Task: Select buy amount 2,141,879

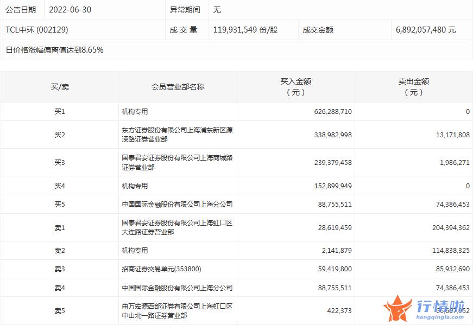Action: [337, 250]
